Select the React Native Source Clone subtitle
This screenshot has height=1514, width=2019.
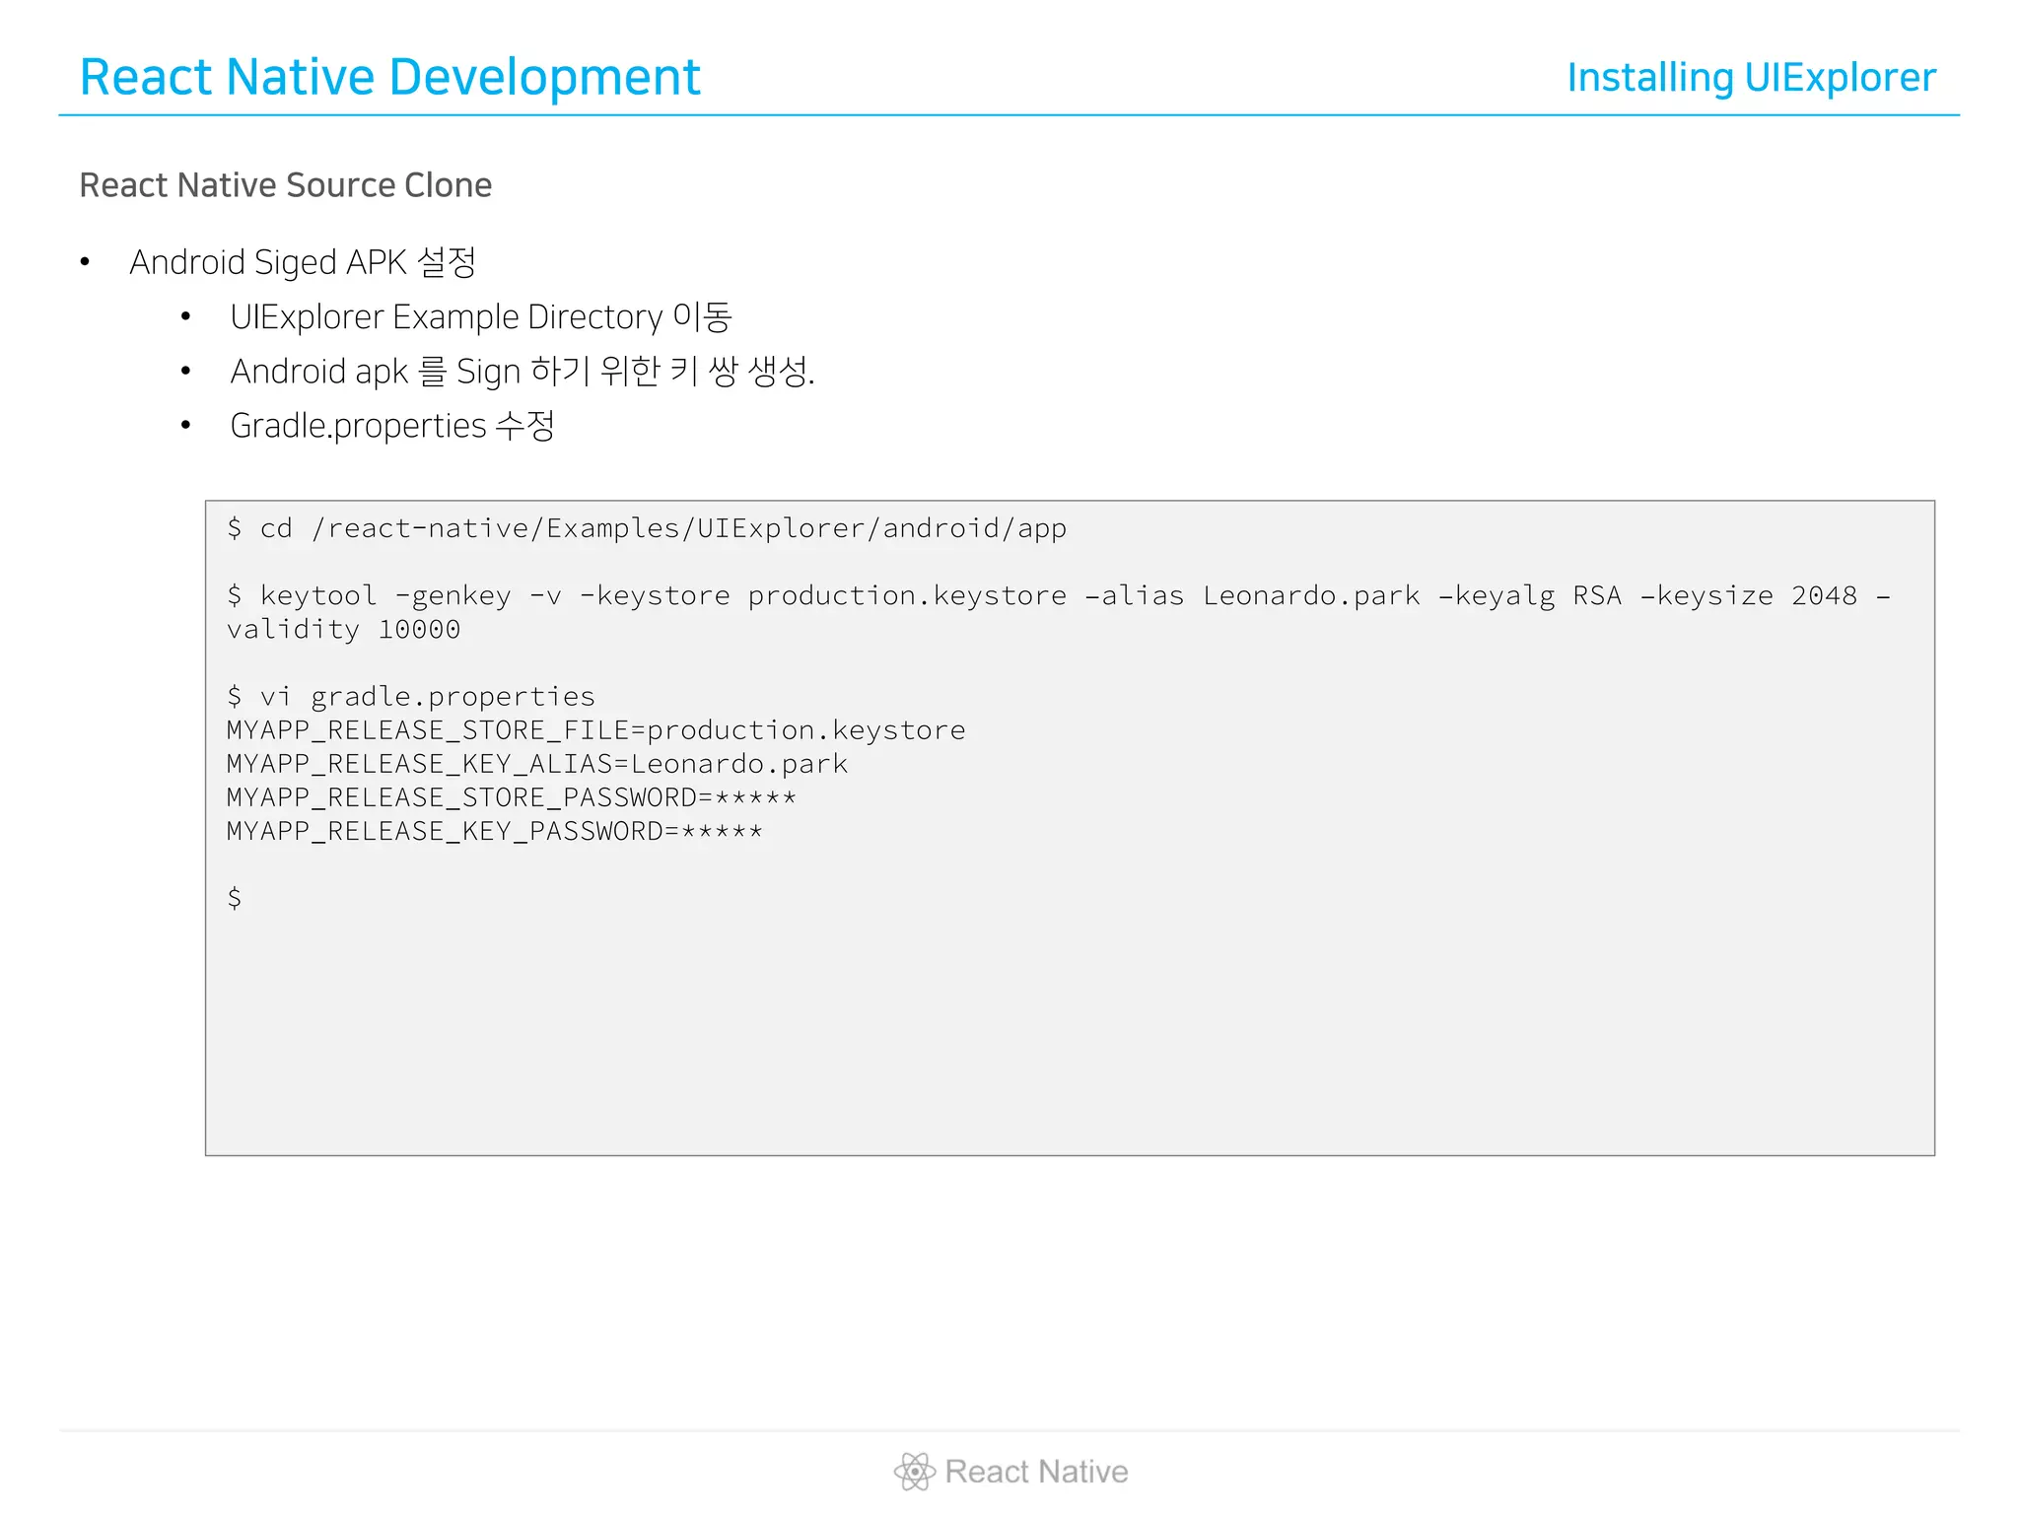(x=285, y=185)
